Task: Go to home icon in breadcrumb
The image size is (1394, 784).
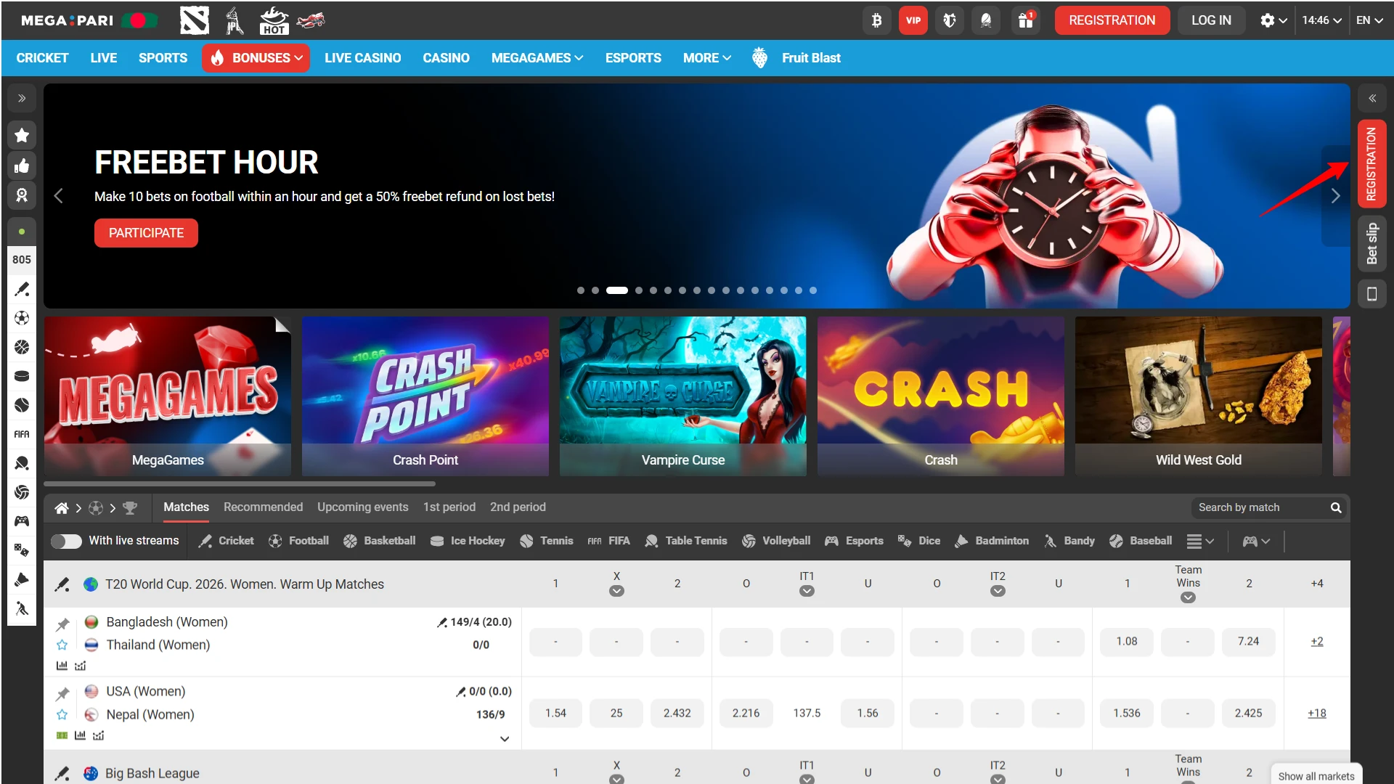Action: [62, 508]
